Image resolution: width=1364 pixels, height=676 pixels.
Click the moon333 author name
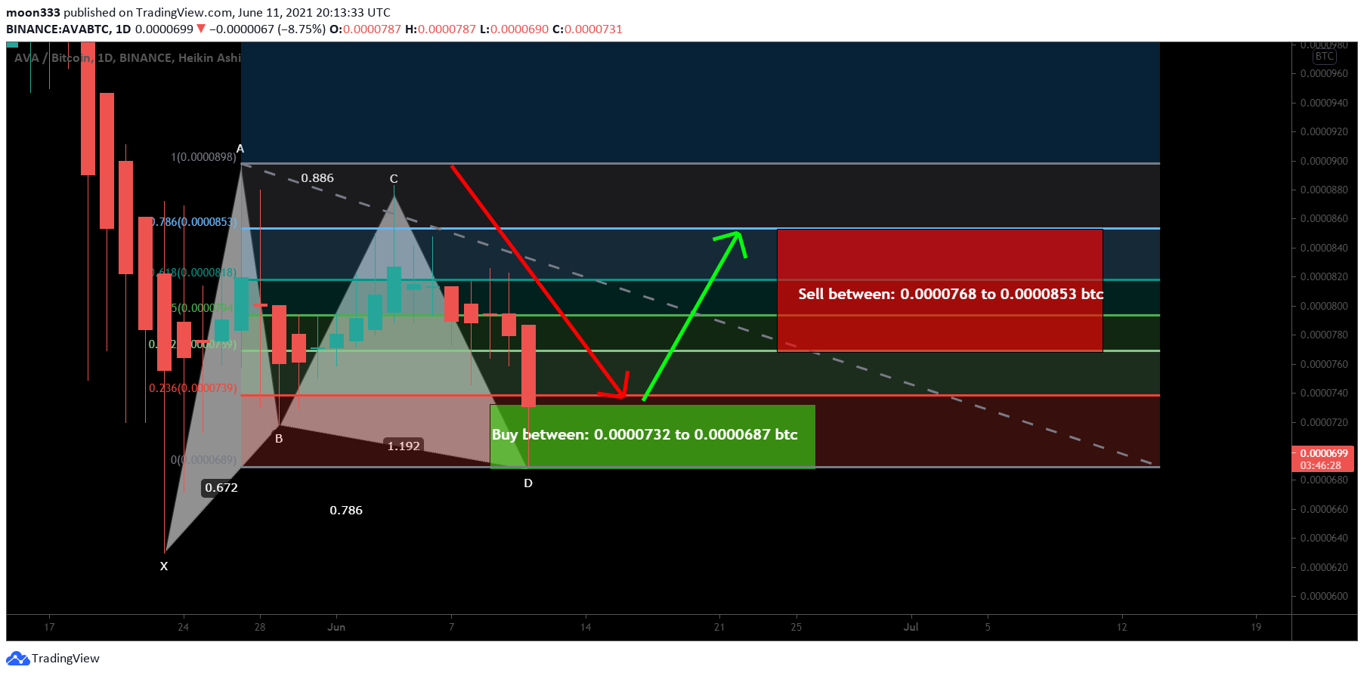pos(33,12)
